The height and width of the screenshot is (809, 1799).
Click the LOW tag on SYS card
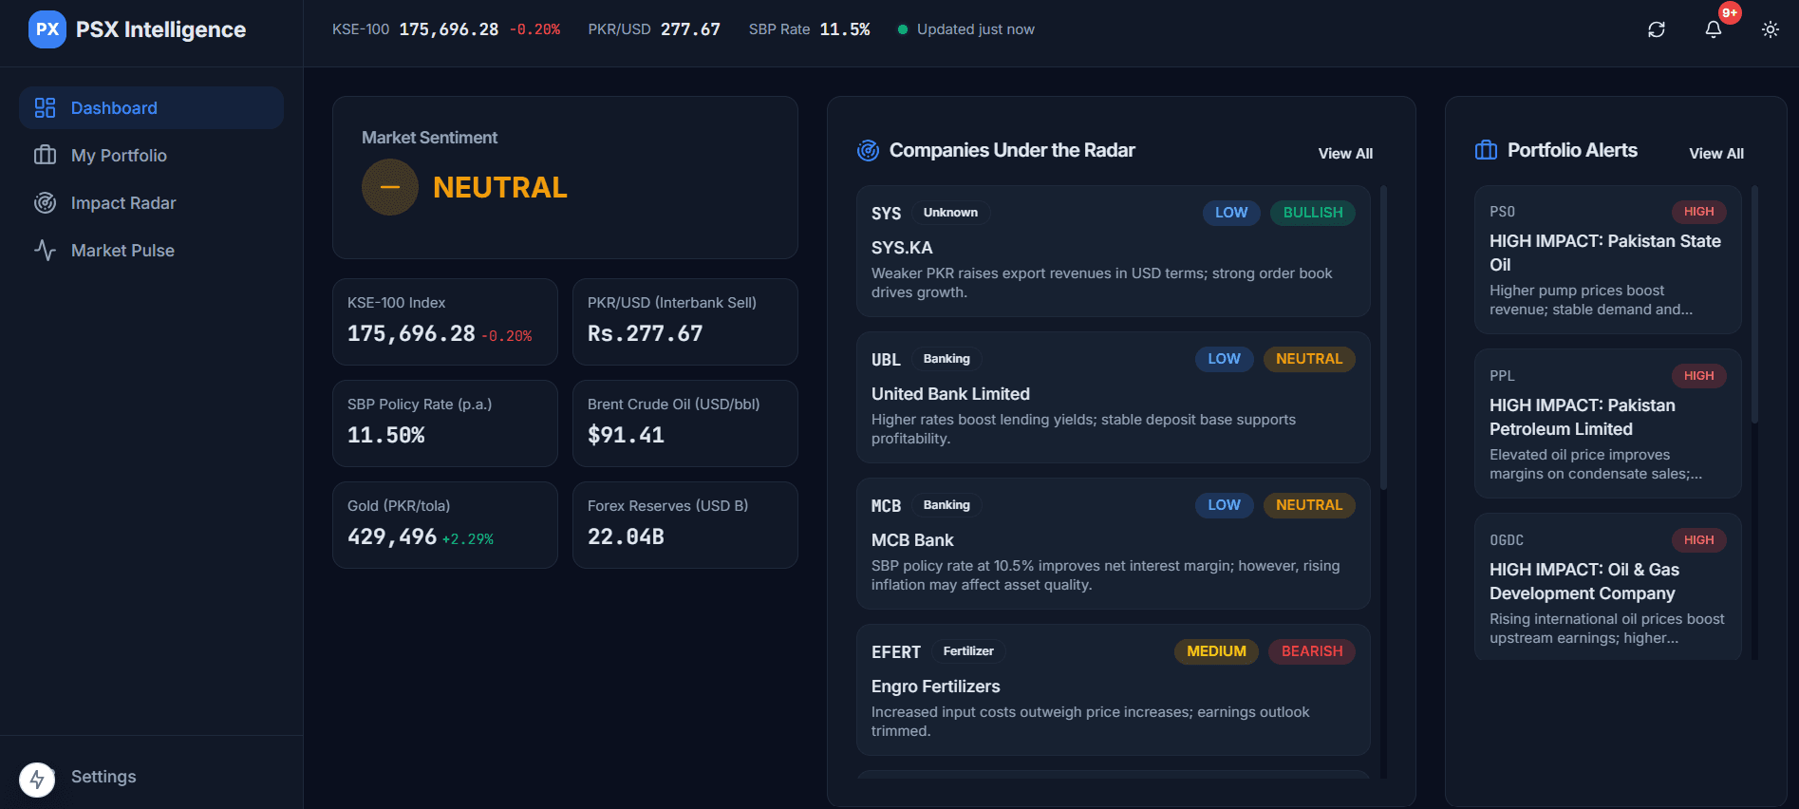(1231, 213)
